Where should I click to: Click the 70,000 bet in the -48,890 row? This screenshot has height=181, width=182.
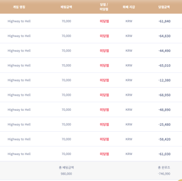pos(66,109)
